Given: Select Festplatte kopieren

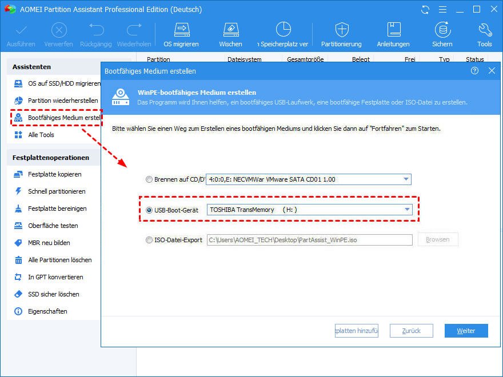Looking at the screenshot, I should click(x=47, y=174).
